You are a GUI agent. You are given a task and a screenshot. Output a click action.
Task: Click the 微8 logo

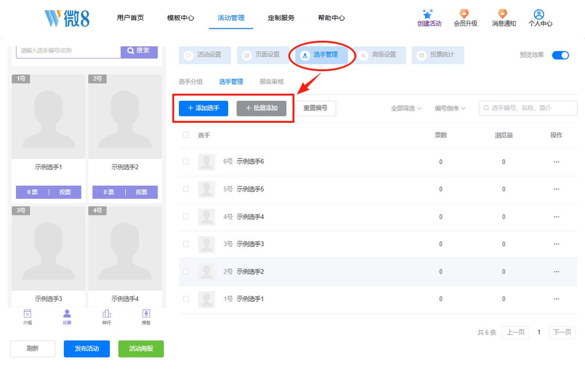tap(67, 18)
